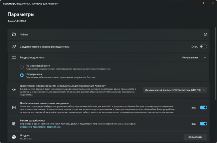Screen dimensions: 217x143
Task: Enable the screen reader toggle (Откл.)
Action: pyautogui.click(x=203, y=47)
